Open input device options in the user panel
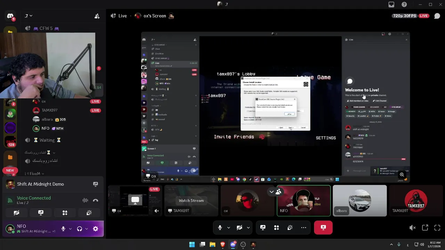Image resolution: width=445 pixels, height=250 pixels. pyautogui.click(x=70, y=229)
